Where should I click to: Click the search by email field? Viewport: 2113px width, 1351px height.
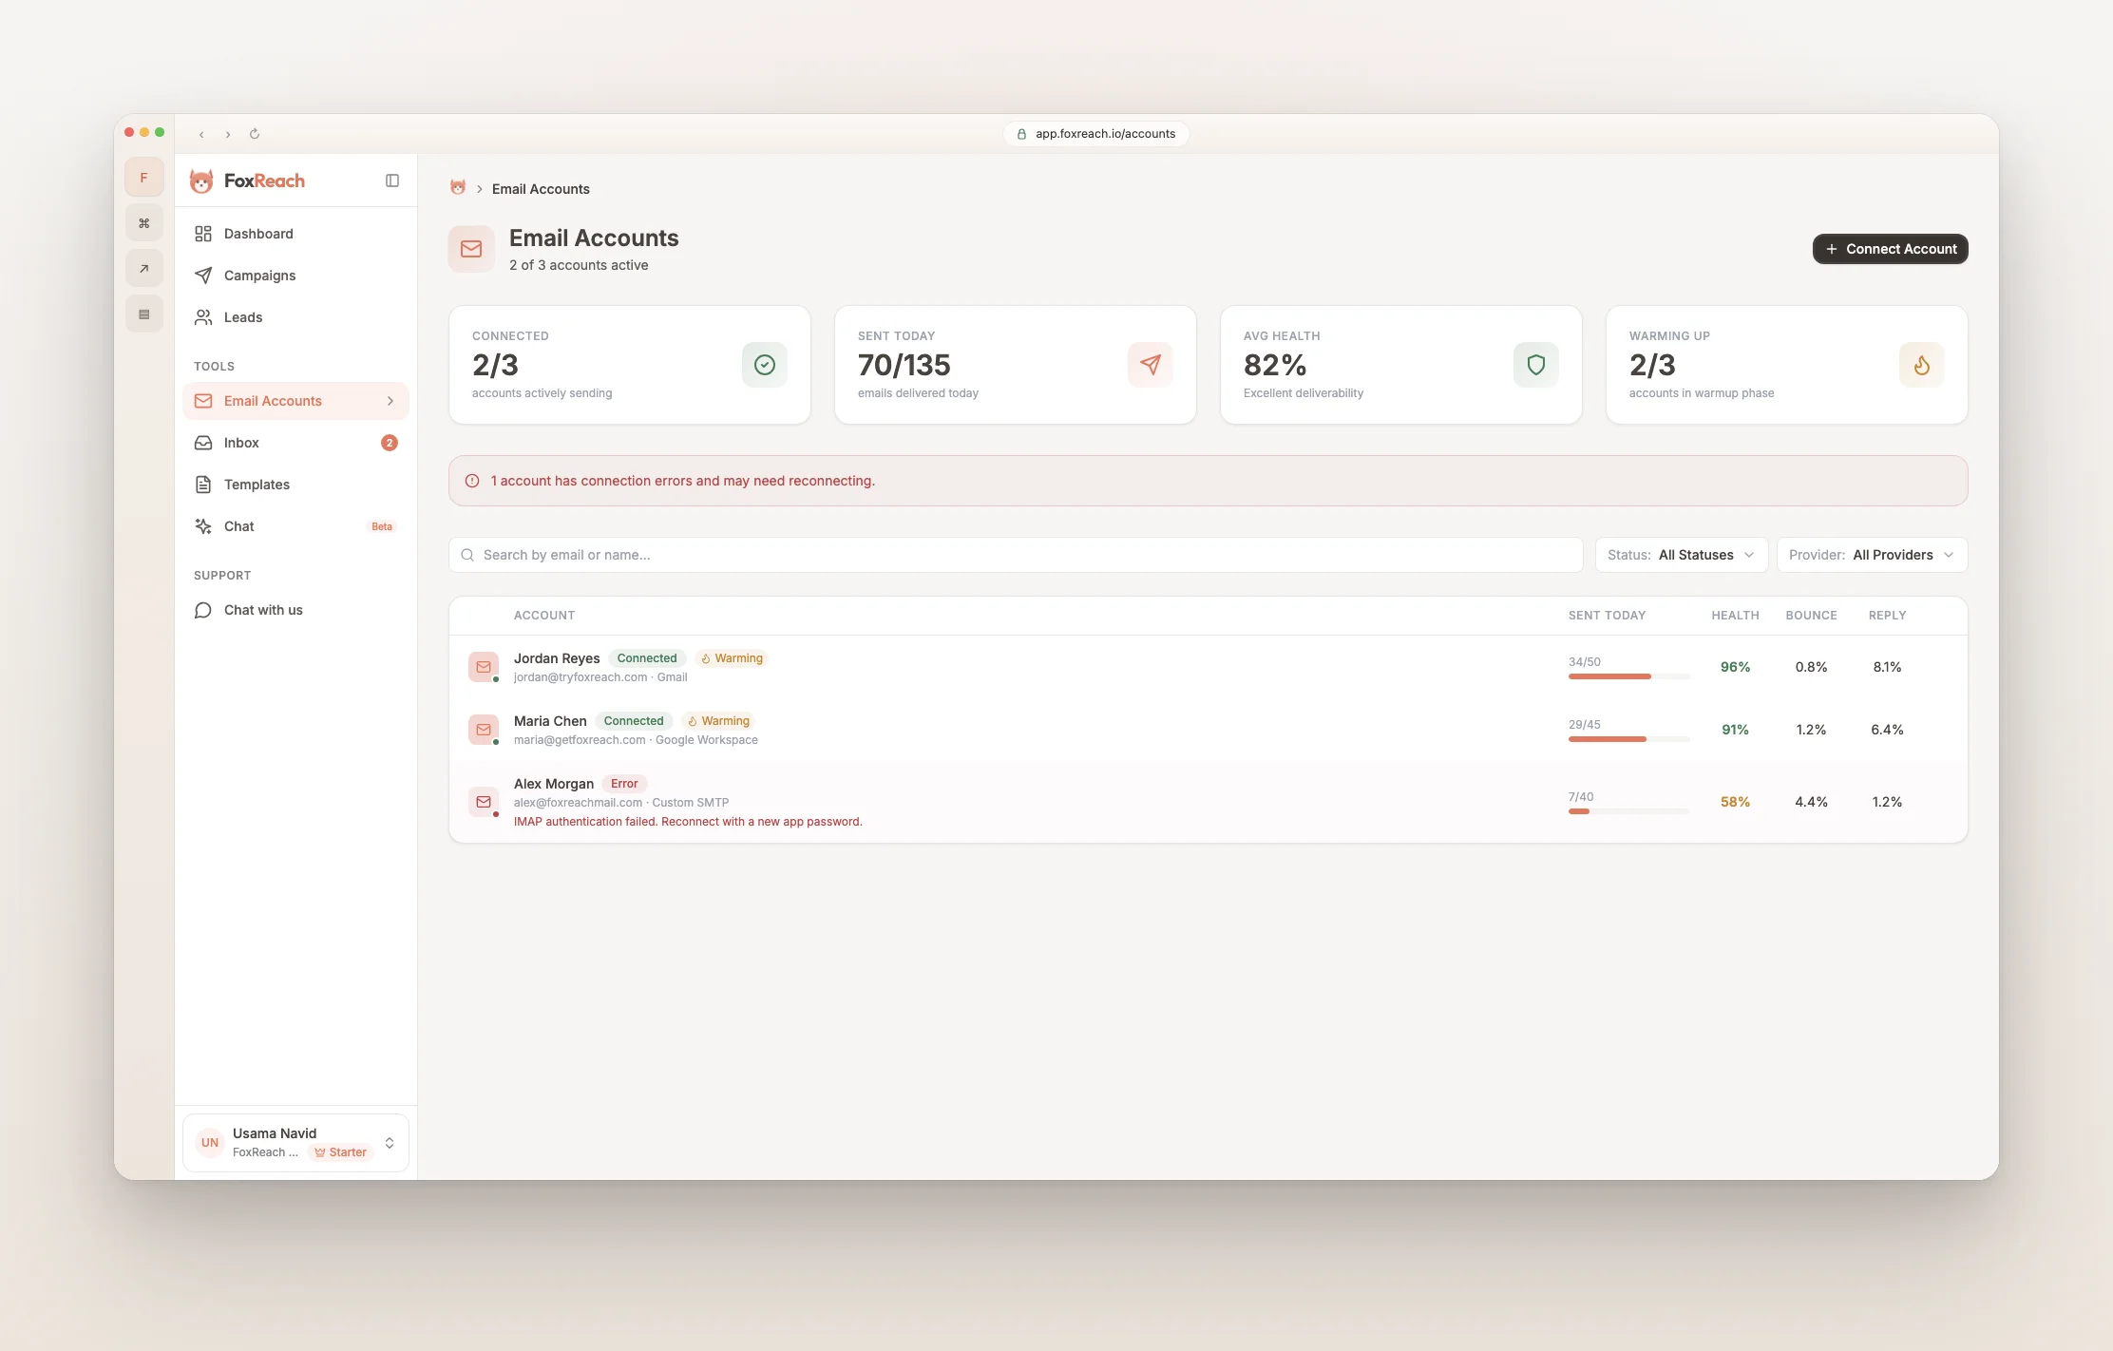click(x=1016, y=555)
